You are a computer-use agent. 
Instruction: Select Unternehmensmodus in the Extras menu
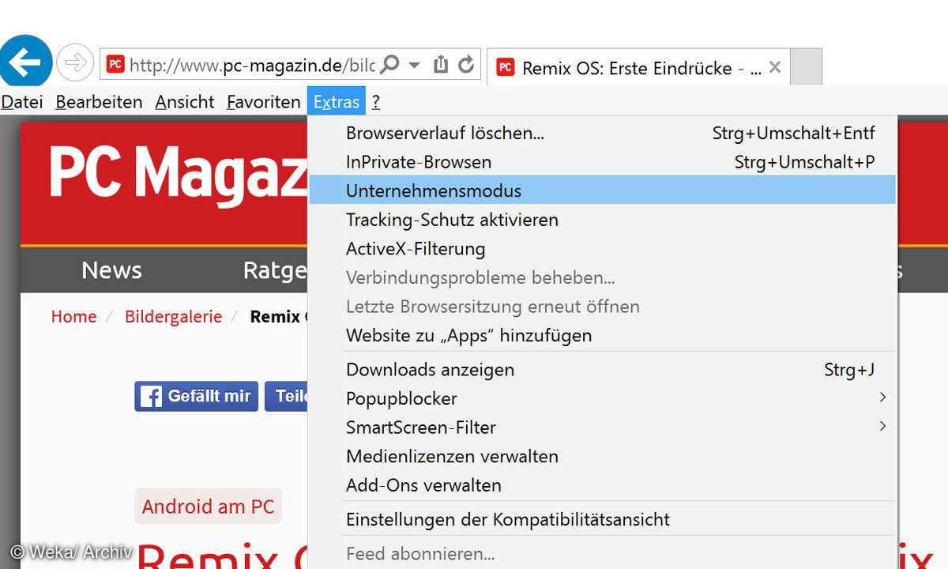603,190
